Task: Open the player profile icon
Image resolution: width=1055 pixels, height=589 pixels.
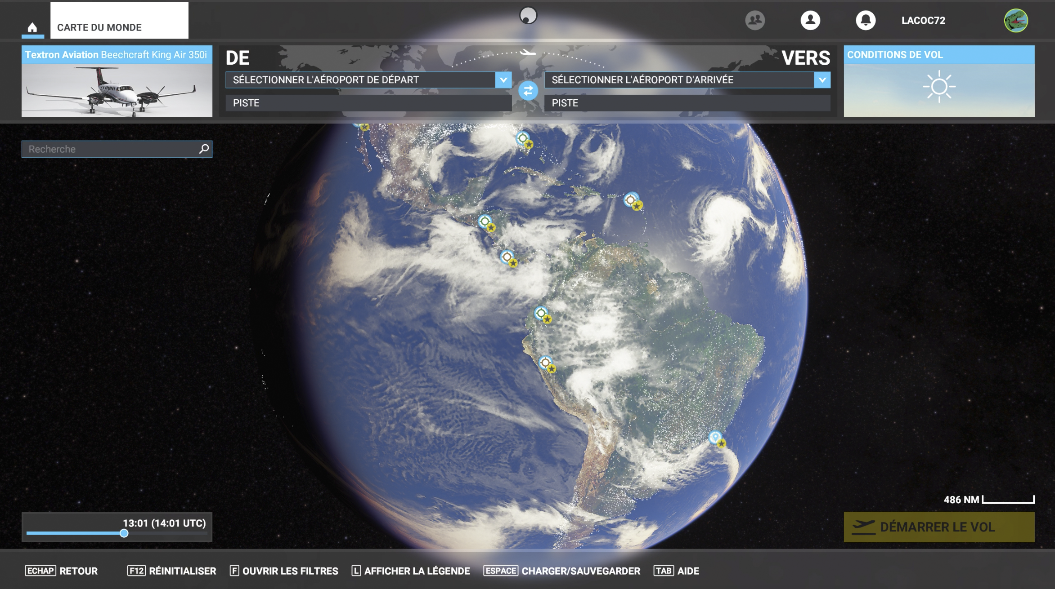Action: click(810, 20)
